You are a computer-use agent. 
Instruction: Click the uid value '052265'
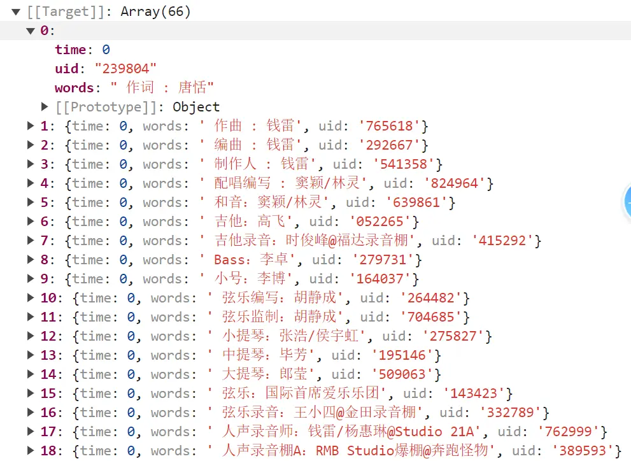point(380,222)
